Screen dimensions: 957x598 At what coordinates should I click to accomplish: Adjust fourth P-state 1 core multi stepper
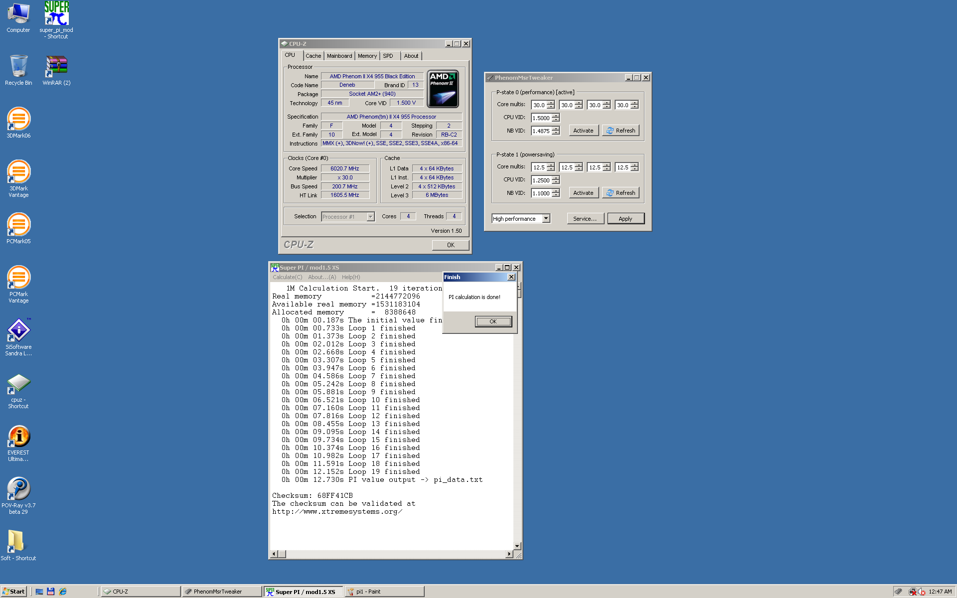pyautogui.click(x=635, y=167)
